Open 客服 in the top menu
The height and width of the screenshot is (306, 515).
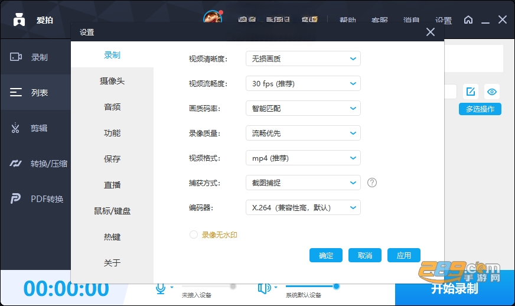pyautogui.click(x=379, y=19)
